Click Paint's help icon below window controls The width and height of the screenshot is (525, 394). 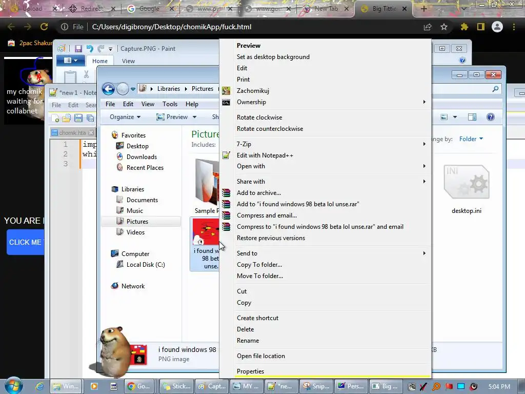(x=462, y=61)
